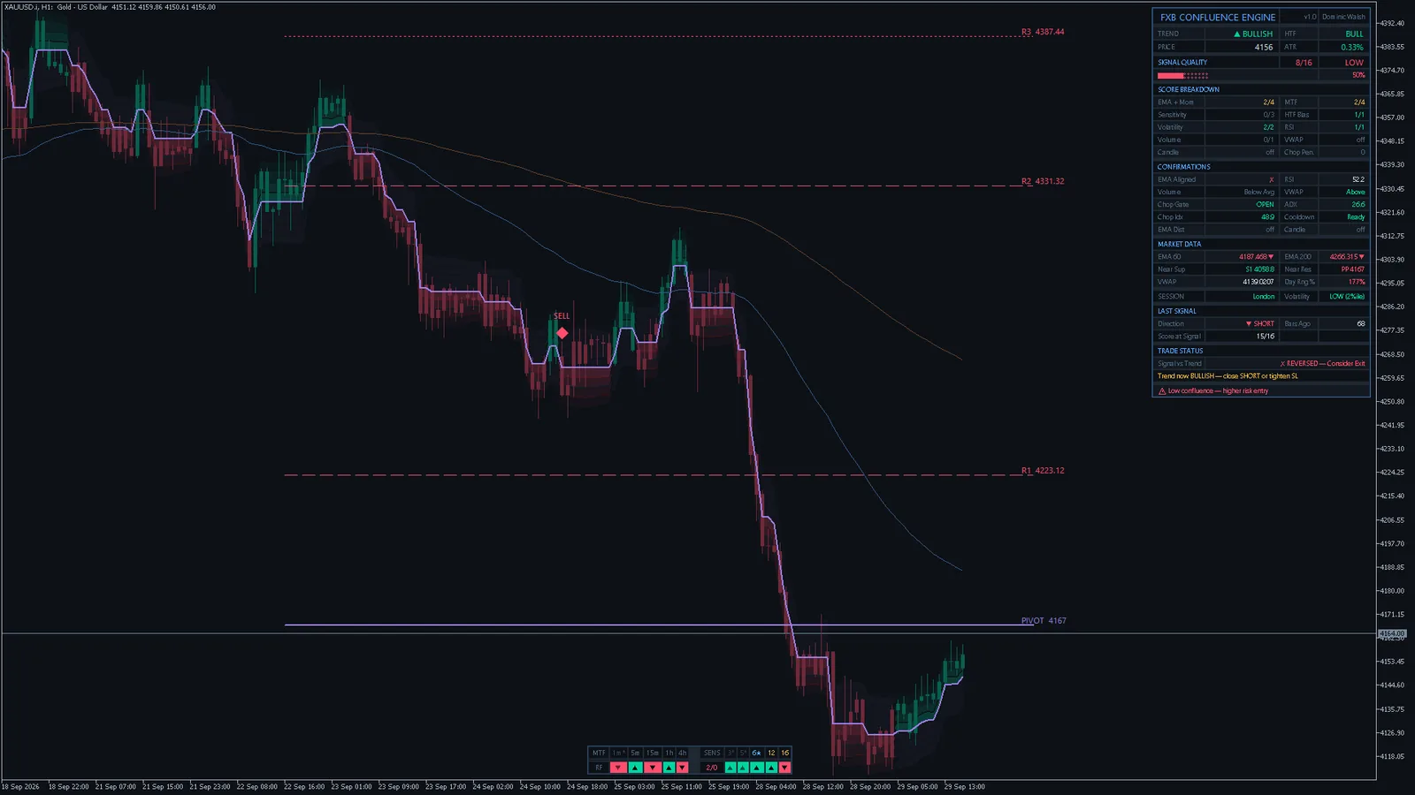Click the Trend now BULLISH advisory text
1415x795 pixels.
[1228, 376]
